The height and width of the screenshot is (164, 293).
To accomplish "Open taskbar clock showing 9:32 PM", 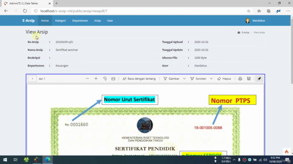I will pos(276,160).
